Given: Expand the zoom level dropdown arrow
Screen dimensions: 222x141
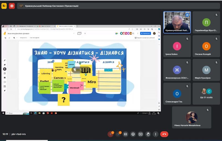Looking at the screenshot, I should point(17,38).
